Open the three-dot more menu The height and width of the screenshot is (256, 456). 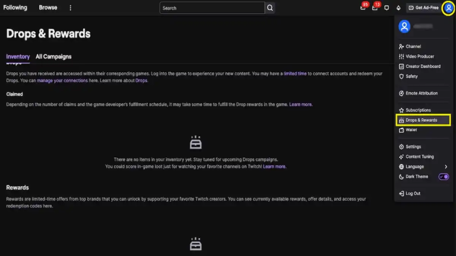click(x=70, y=8)
